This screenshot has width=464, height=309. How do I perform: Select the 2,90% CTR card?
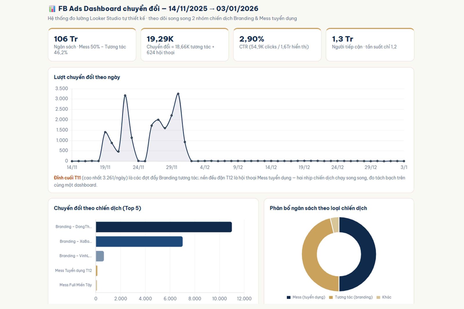[277, 45]
